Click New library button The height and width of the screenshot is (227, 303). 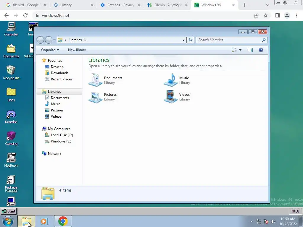click(x=77, y=50)
